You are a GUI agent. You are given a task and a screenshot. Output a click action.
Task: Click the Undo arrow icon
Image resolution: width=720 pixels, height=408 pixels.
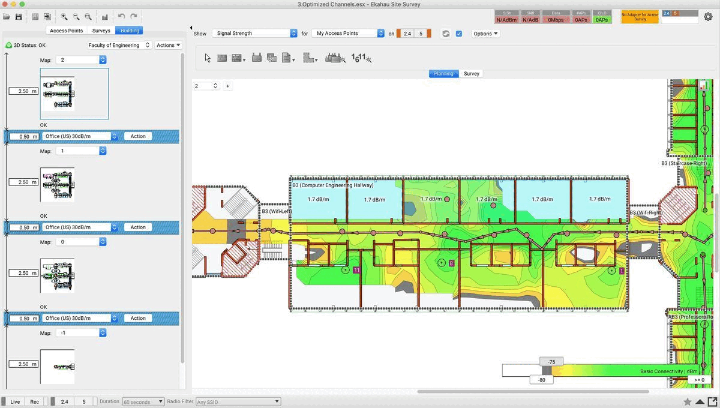121,17
